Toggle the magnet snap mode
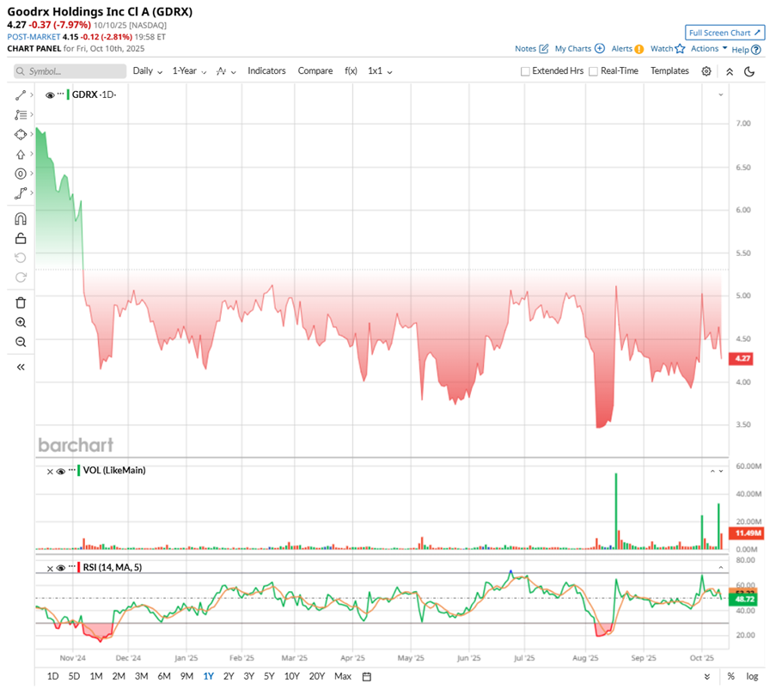Screen dimensions: 776x689 click(21, 218)
